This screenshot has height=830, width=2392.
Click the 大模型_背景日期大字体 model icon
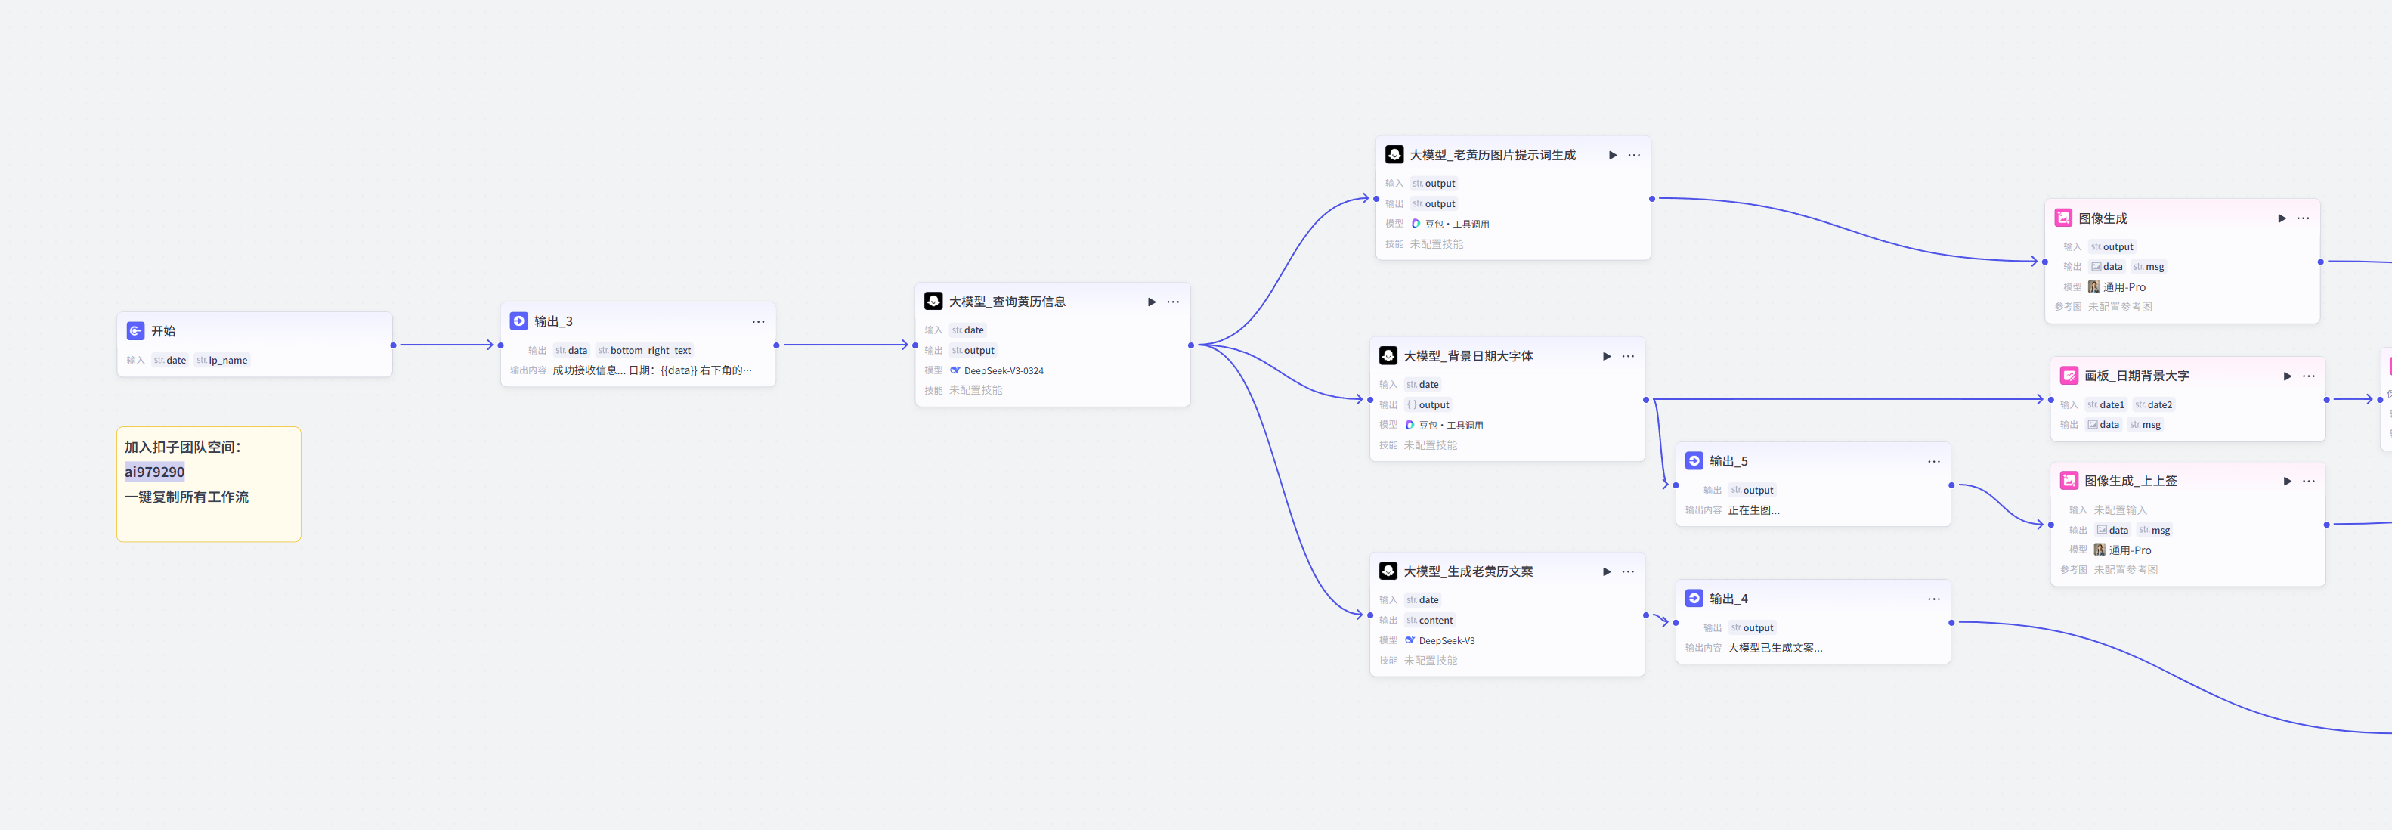tap(1388, 355)
